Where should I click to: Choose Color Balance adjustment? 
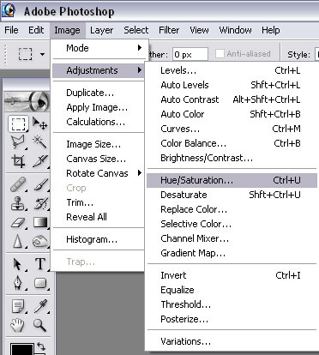pos(232,143)
